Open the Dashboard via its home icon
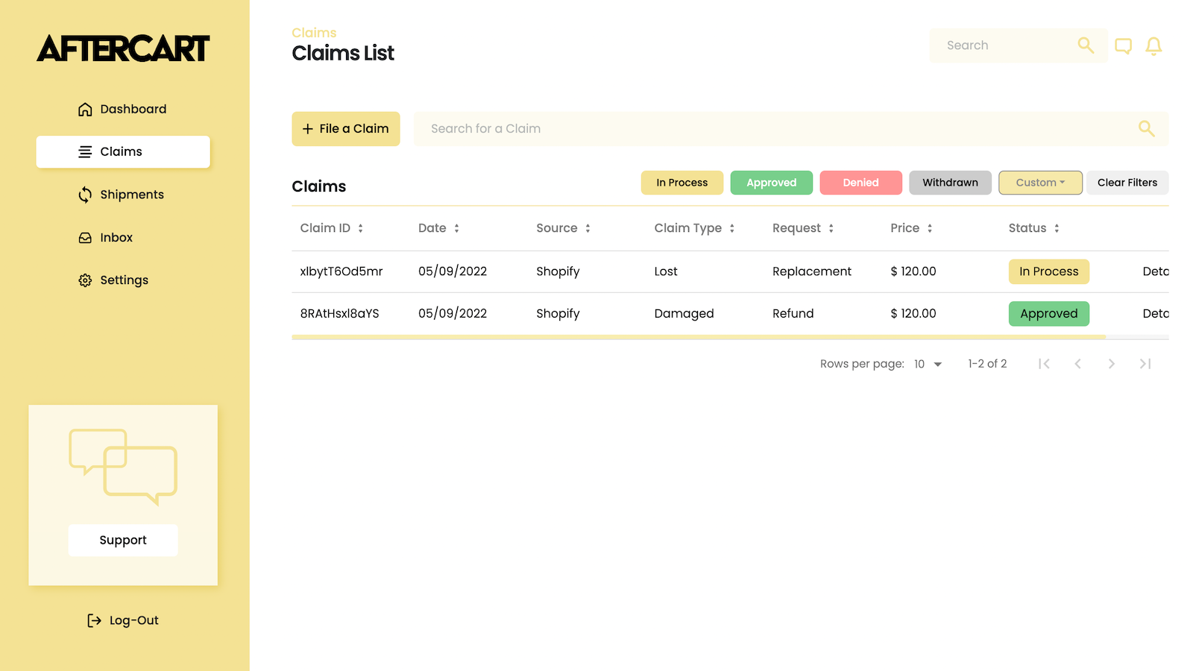This screenshot has height=671, width=1193. pos(85,109)
